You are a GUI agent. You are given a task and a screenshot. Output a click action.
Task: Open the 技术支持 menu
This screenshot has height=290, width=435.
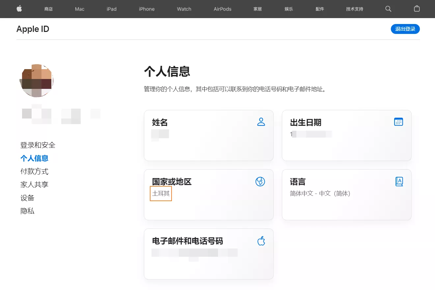point(355,9)
